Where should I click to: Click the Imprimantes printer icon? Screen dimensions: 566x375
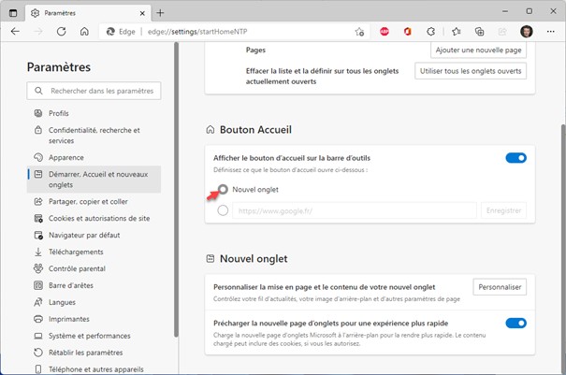38,319
